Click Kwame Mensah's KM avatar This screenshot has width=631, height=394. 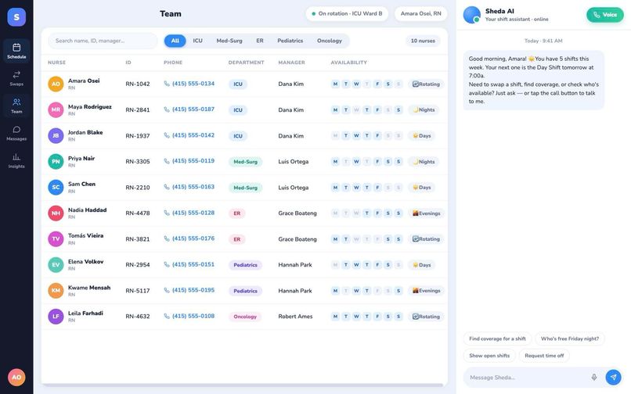click(x=56, y=291)
